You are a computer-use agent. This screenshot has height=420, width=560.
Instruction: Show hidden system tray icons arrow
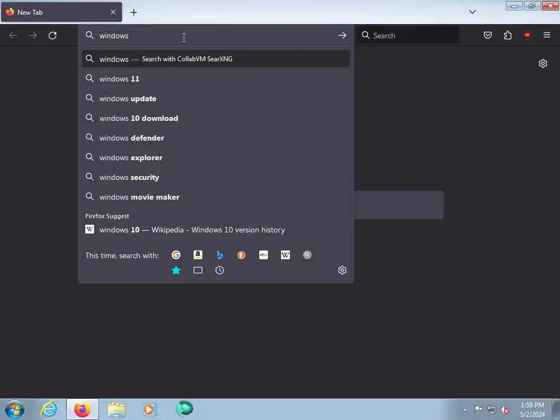(x=465, y=410)
